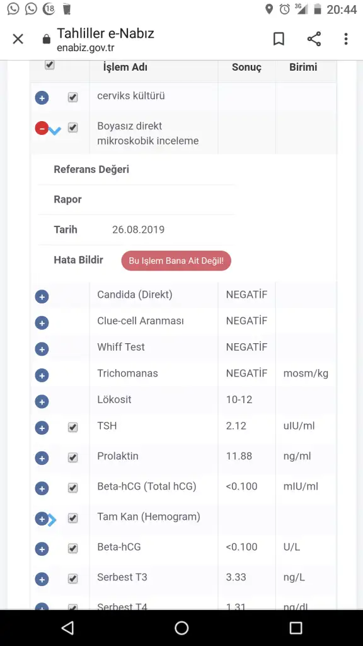
Task: Click the 'Bu İşlem Bana Ait Değil!' button
Action: [176, 261]
